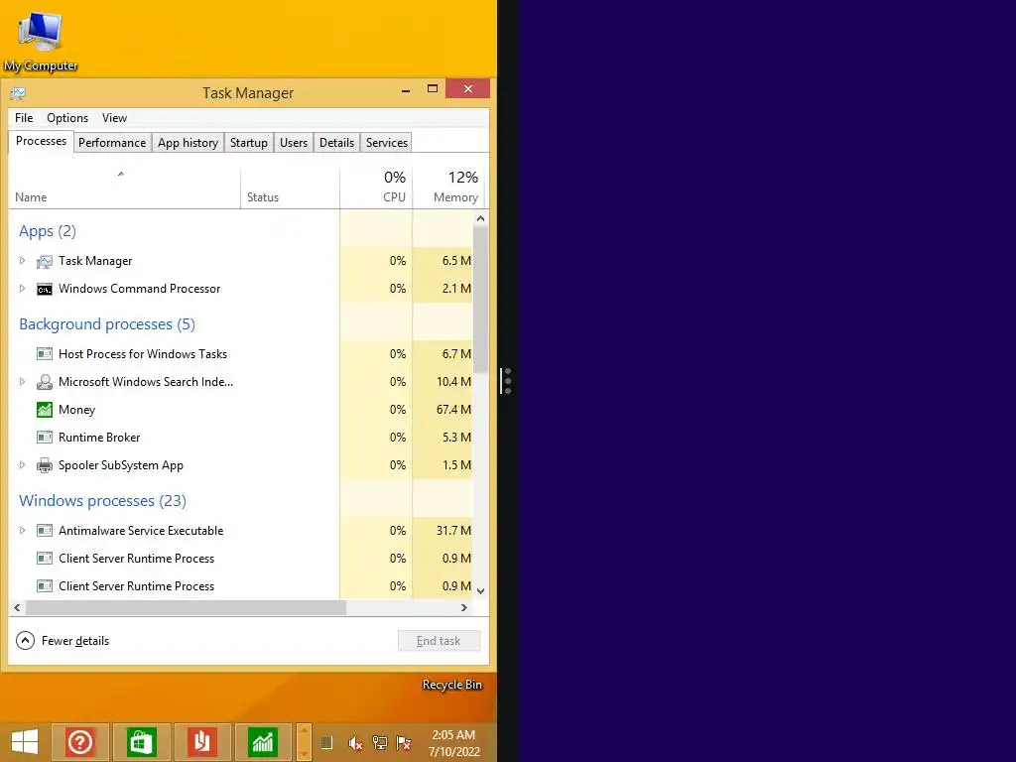1016x762 pixels.
Task: Click Windows processes (23) heading
Action: point(102,501)
